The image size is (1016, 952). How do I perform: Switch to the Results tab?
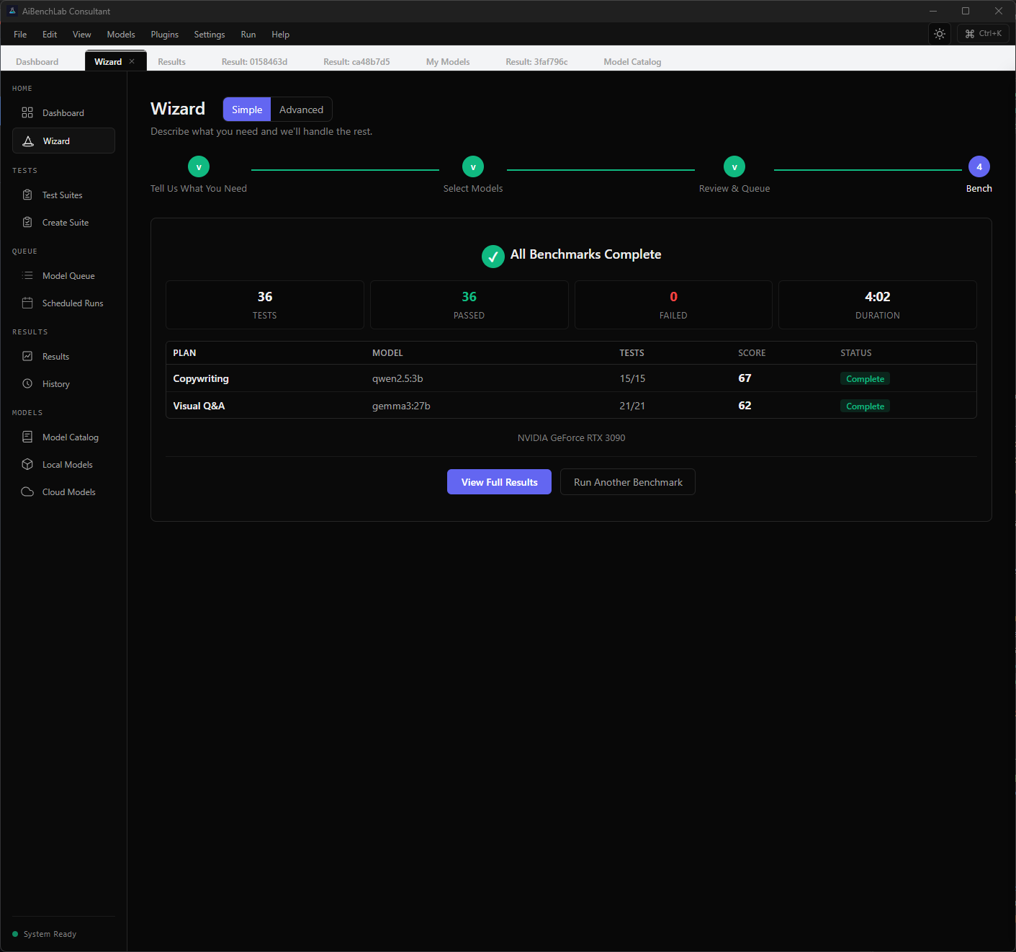pos(172,62)
